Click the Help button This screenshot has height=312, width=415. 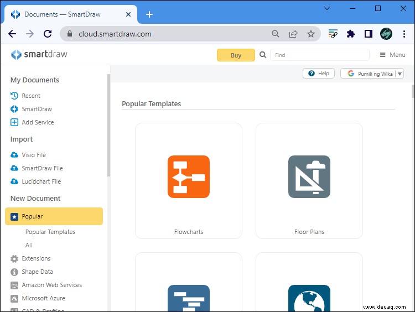(x=319, y=74)
